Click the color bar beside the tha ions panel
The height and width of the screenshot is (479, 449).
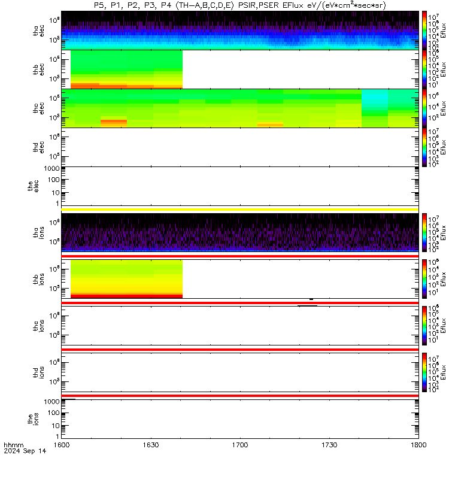coord(424,232)
